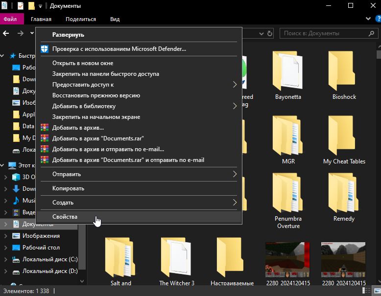
Task: Select Локальный диск (C:) in the tree
Action: 50,259
